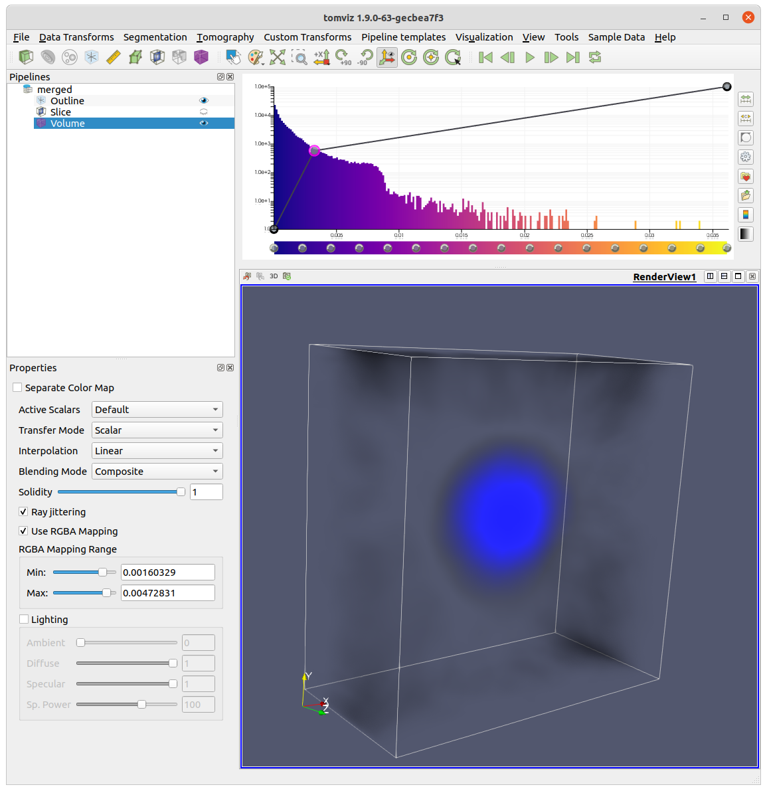Open Sample Data menu

click(616, 37)
